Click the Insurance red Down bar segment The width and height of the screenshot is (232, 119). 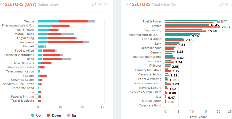(66, 42)
